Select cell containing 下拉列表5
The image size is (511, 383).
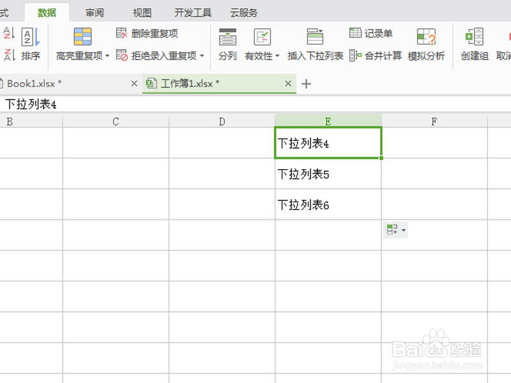[328, 174]
